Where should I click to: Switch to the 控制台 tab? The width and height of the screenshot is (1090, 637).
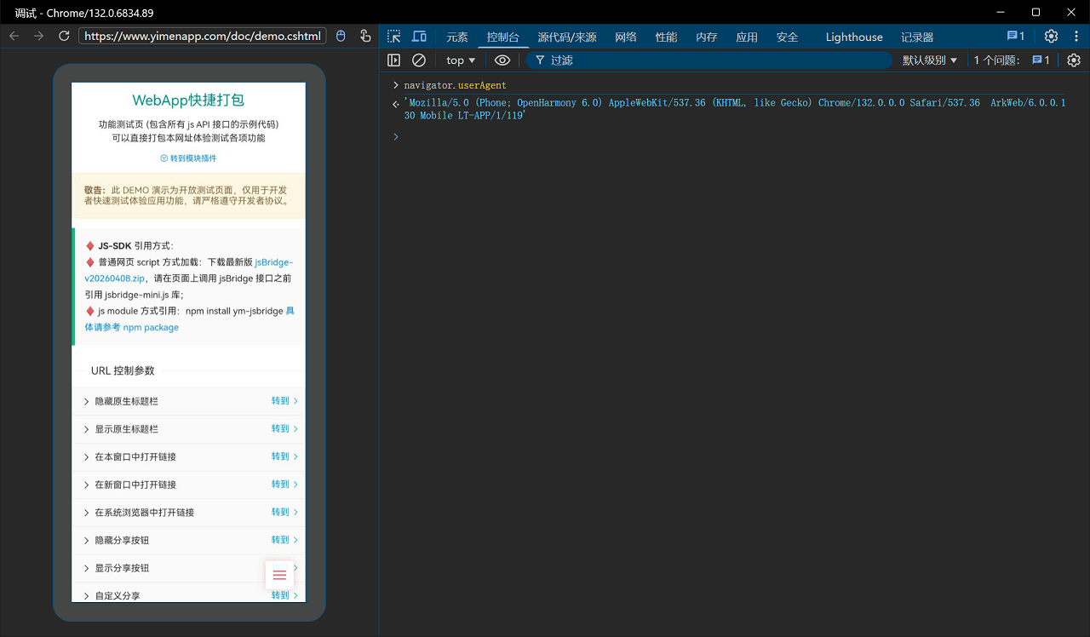[x=502, y=37]
